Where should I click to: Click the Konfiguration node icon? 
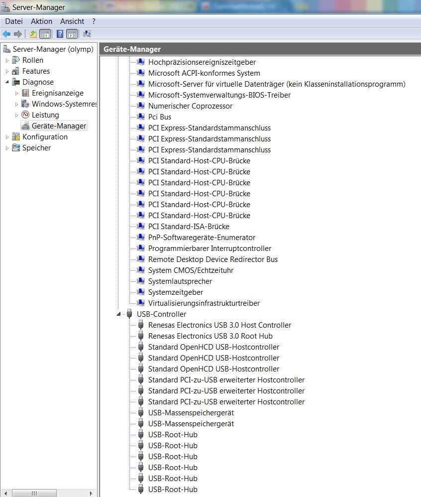tap(16, 136)
